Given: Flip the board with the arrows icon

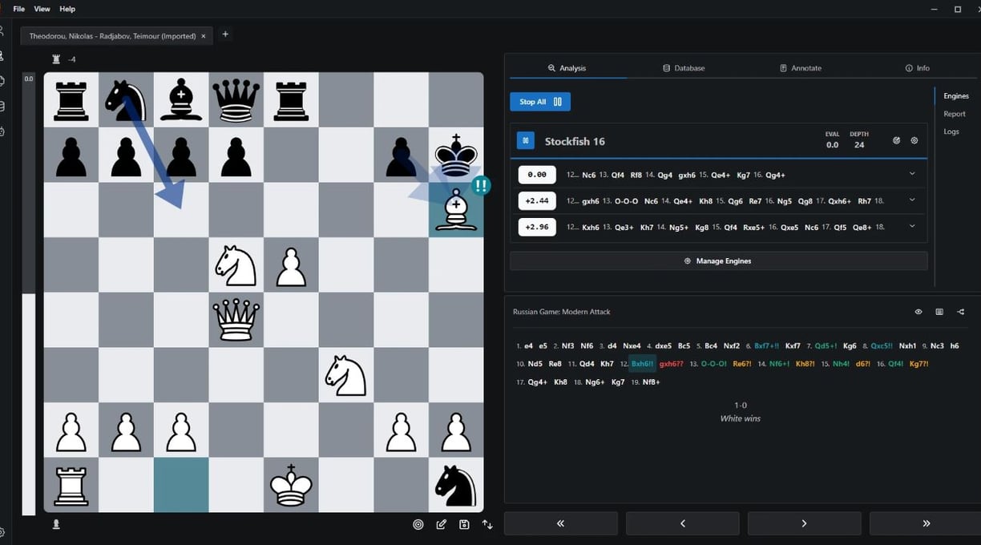Looking at the screenshot, I should [487, 524].
